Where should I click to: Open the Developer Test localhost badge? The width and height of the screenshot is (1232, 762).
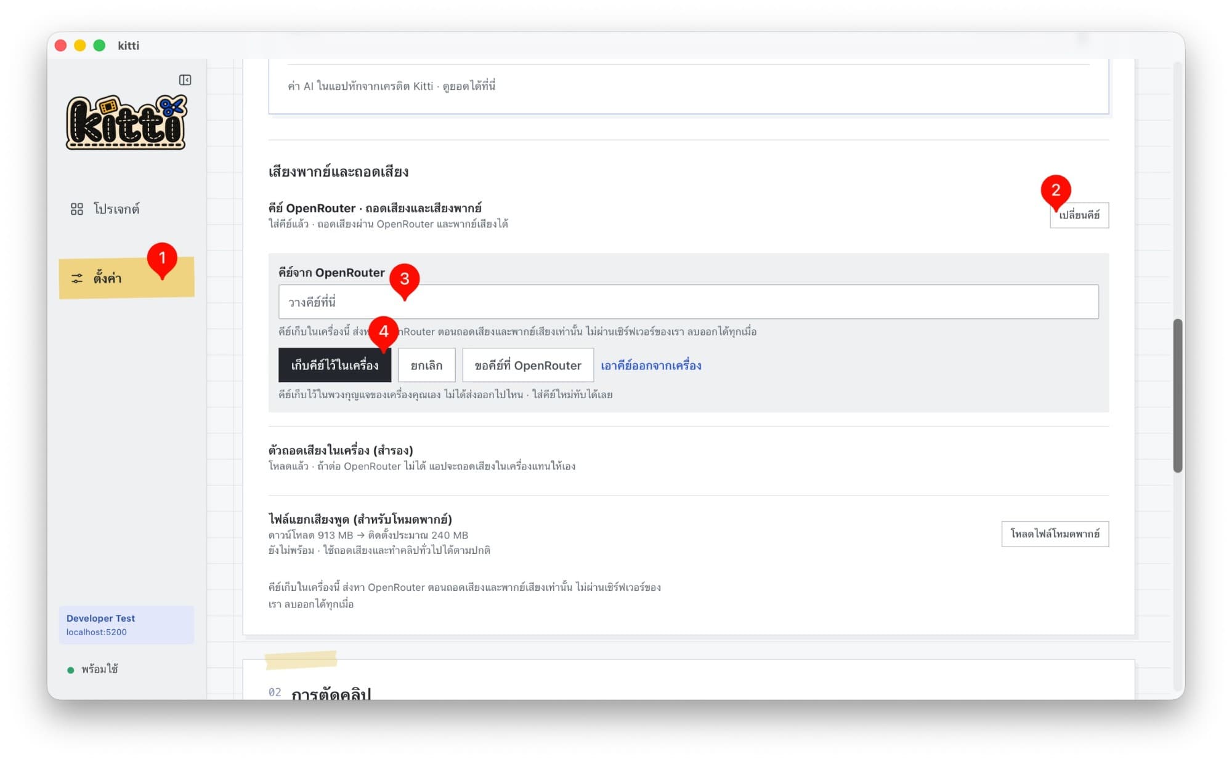[x=126, y=625]
